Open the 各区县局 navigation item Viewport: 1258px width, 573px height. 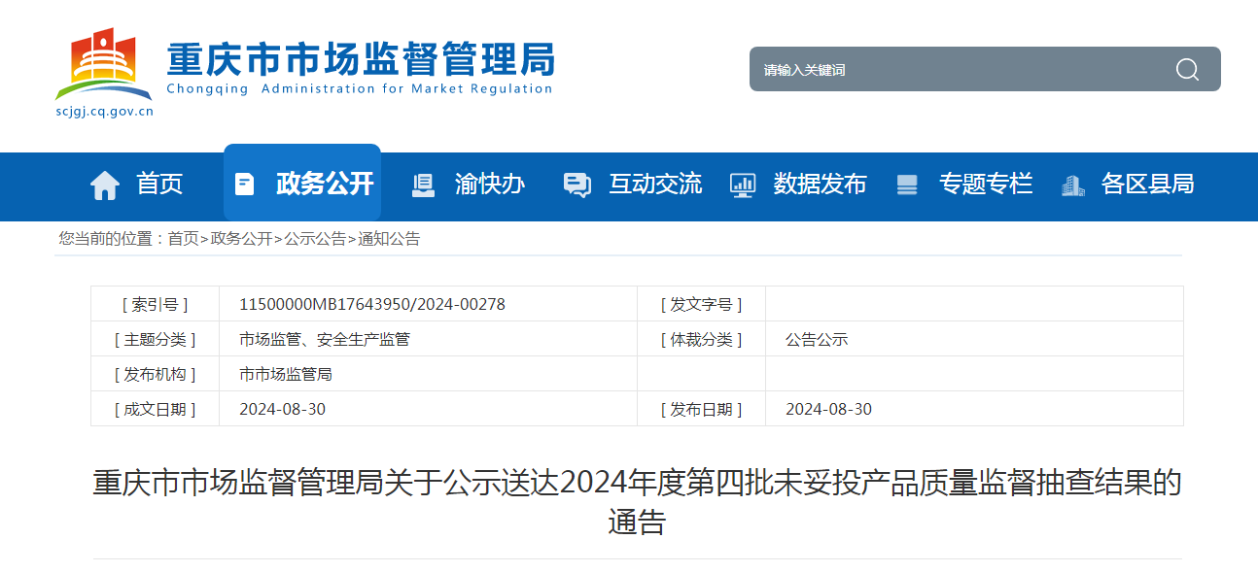(x=1147, y=184)
